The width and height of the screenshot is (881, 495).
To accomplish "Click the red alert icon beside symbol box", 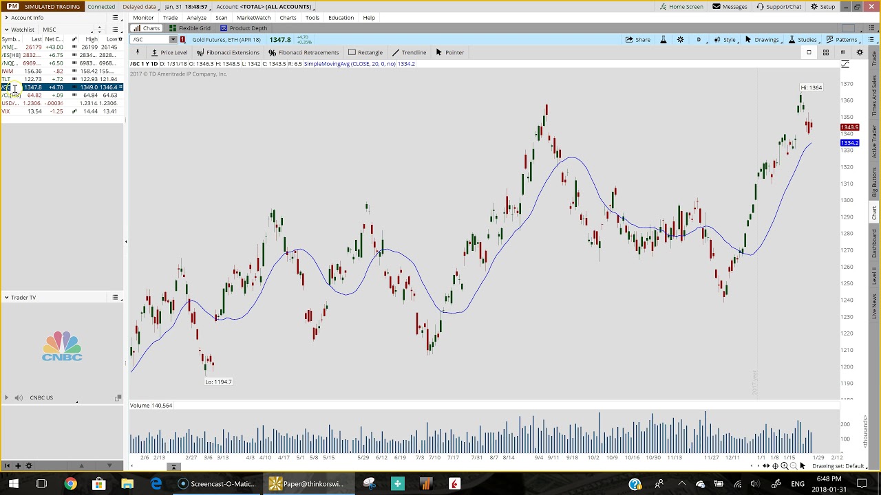I will (182, 40).
